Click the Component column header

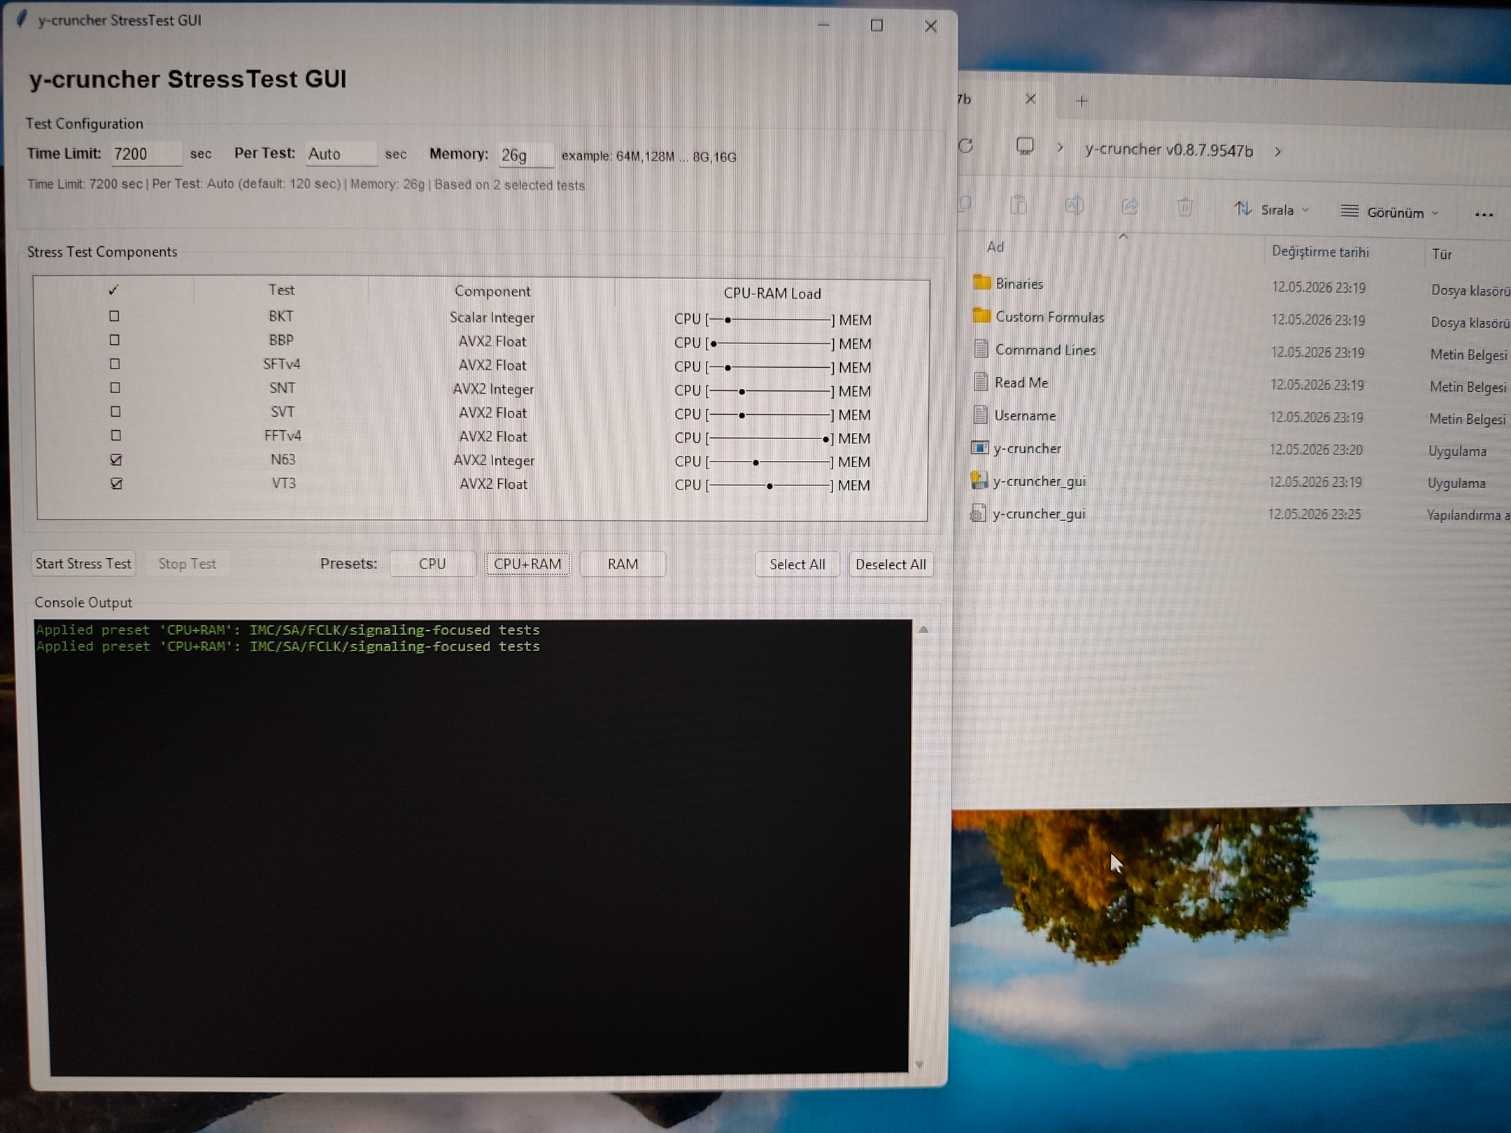tap(492, 292)
